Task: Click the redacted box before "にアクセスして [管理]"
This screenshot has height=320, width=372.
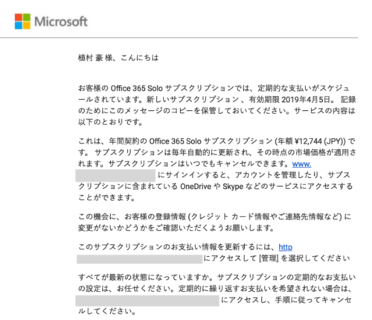Action: pos(139,259)
